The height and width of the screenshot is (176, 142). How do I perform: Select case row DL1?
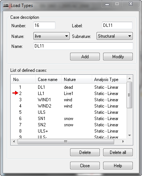69,87
